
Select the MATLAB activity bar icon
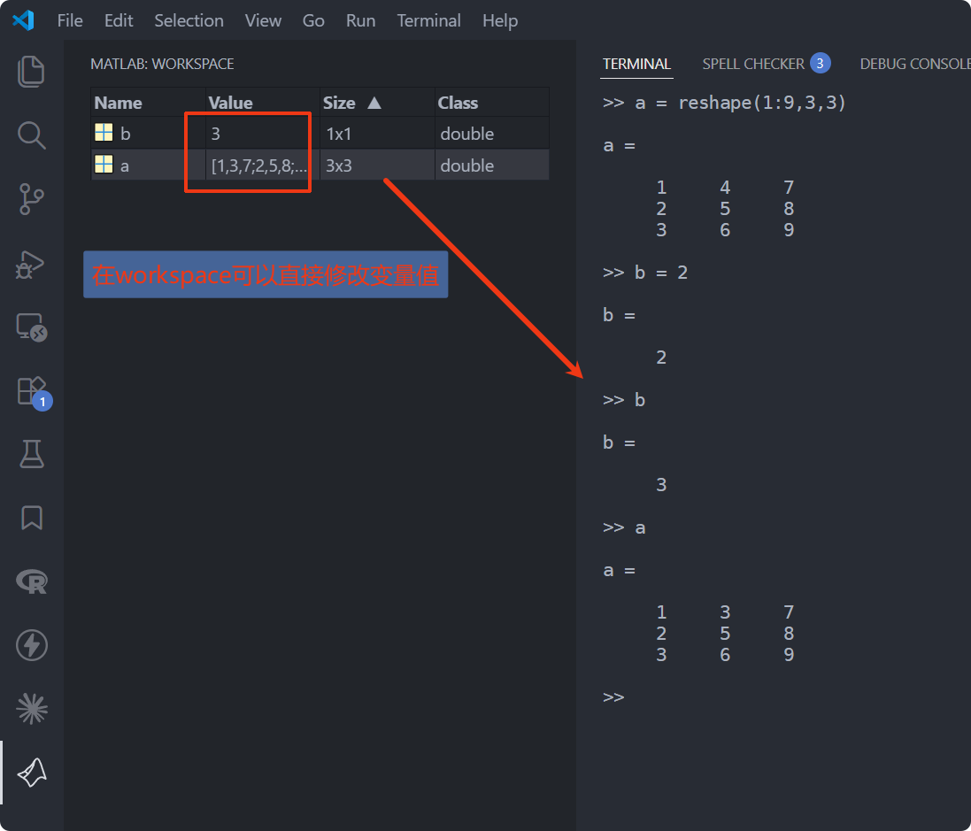click(x=31, y=773)
